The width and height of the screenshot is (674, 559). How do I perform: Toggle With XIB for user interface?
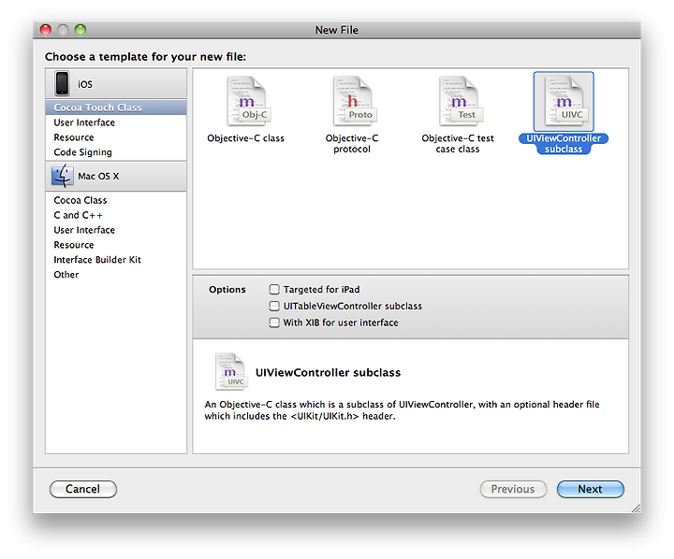click(x=274, y=322)
